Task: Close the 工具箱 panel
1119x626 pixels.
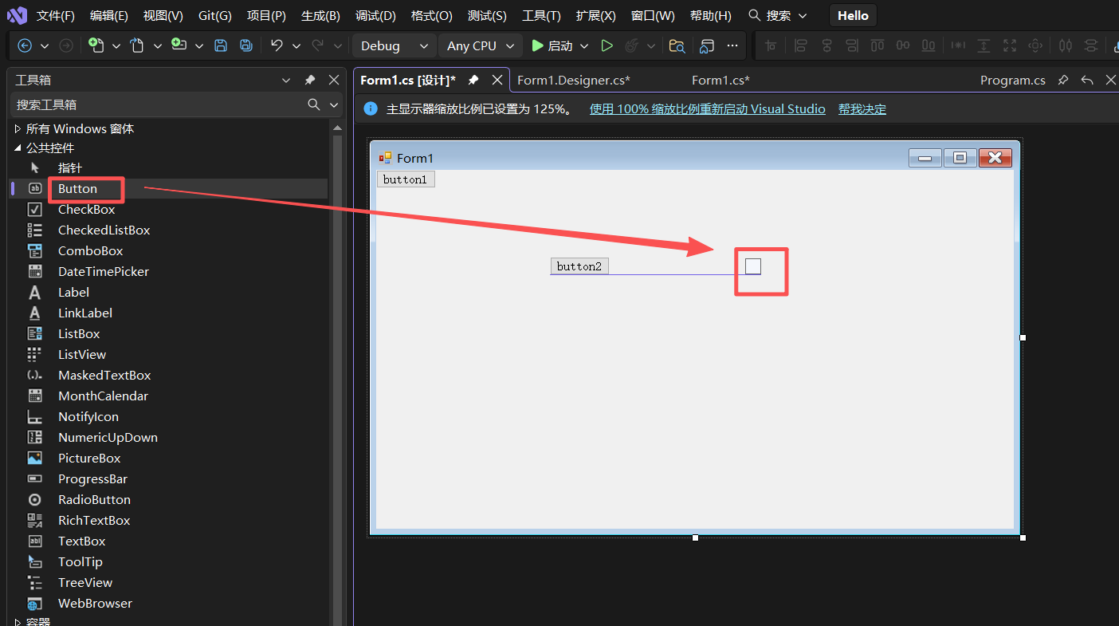Action: [x=334, y=80]
